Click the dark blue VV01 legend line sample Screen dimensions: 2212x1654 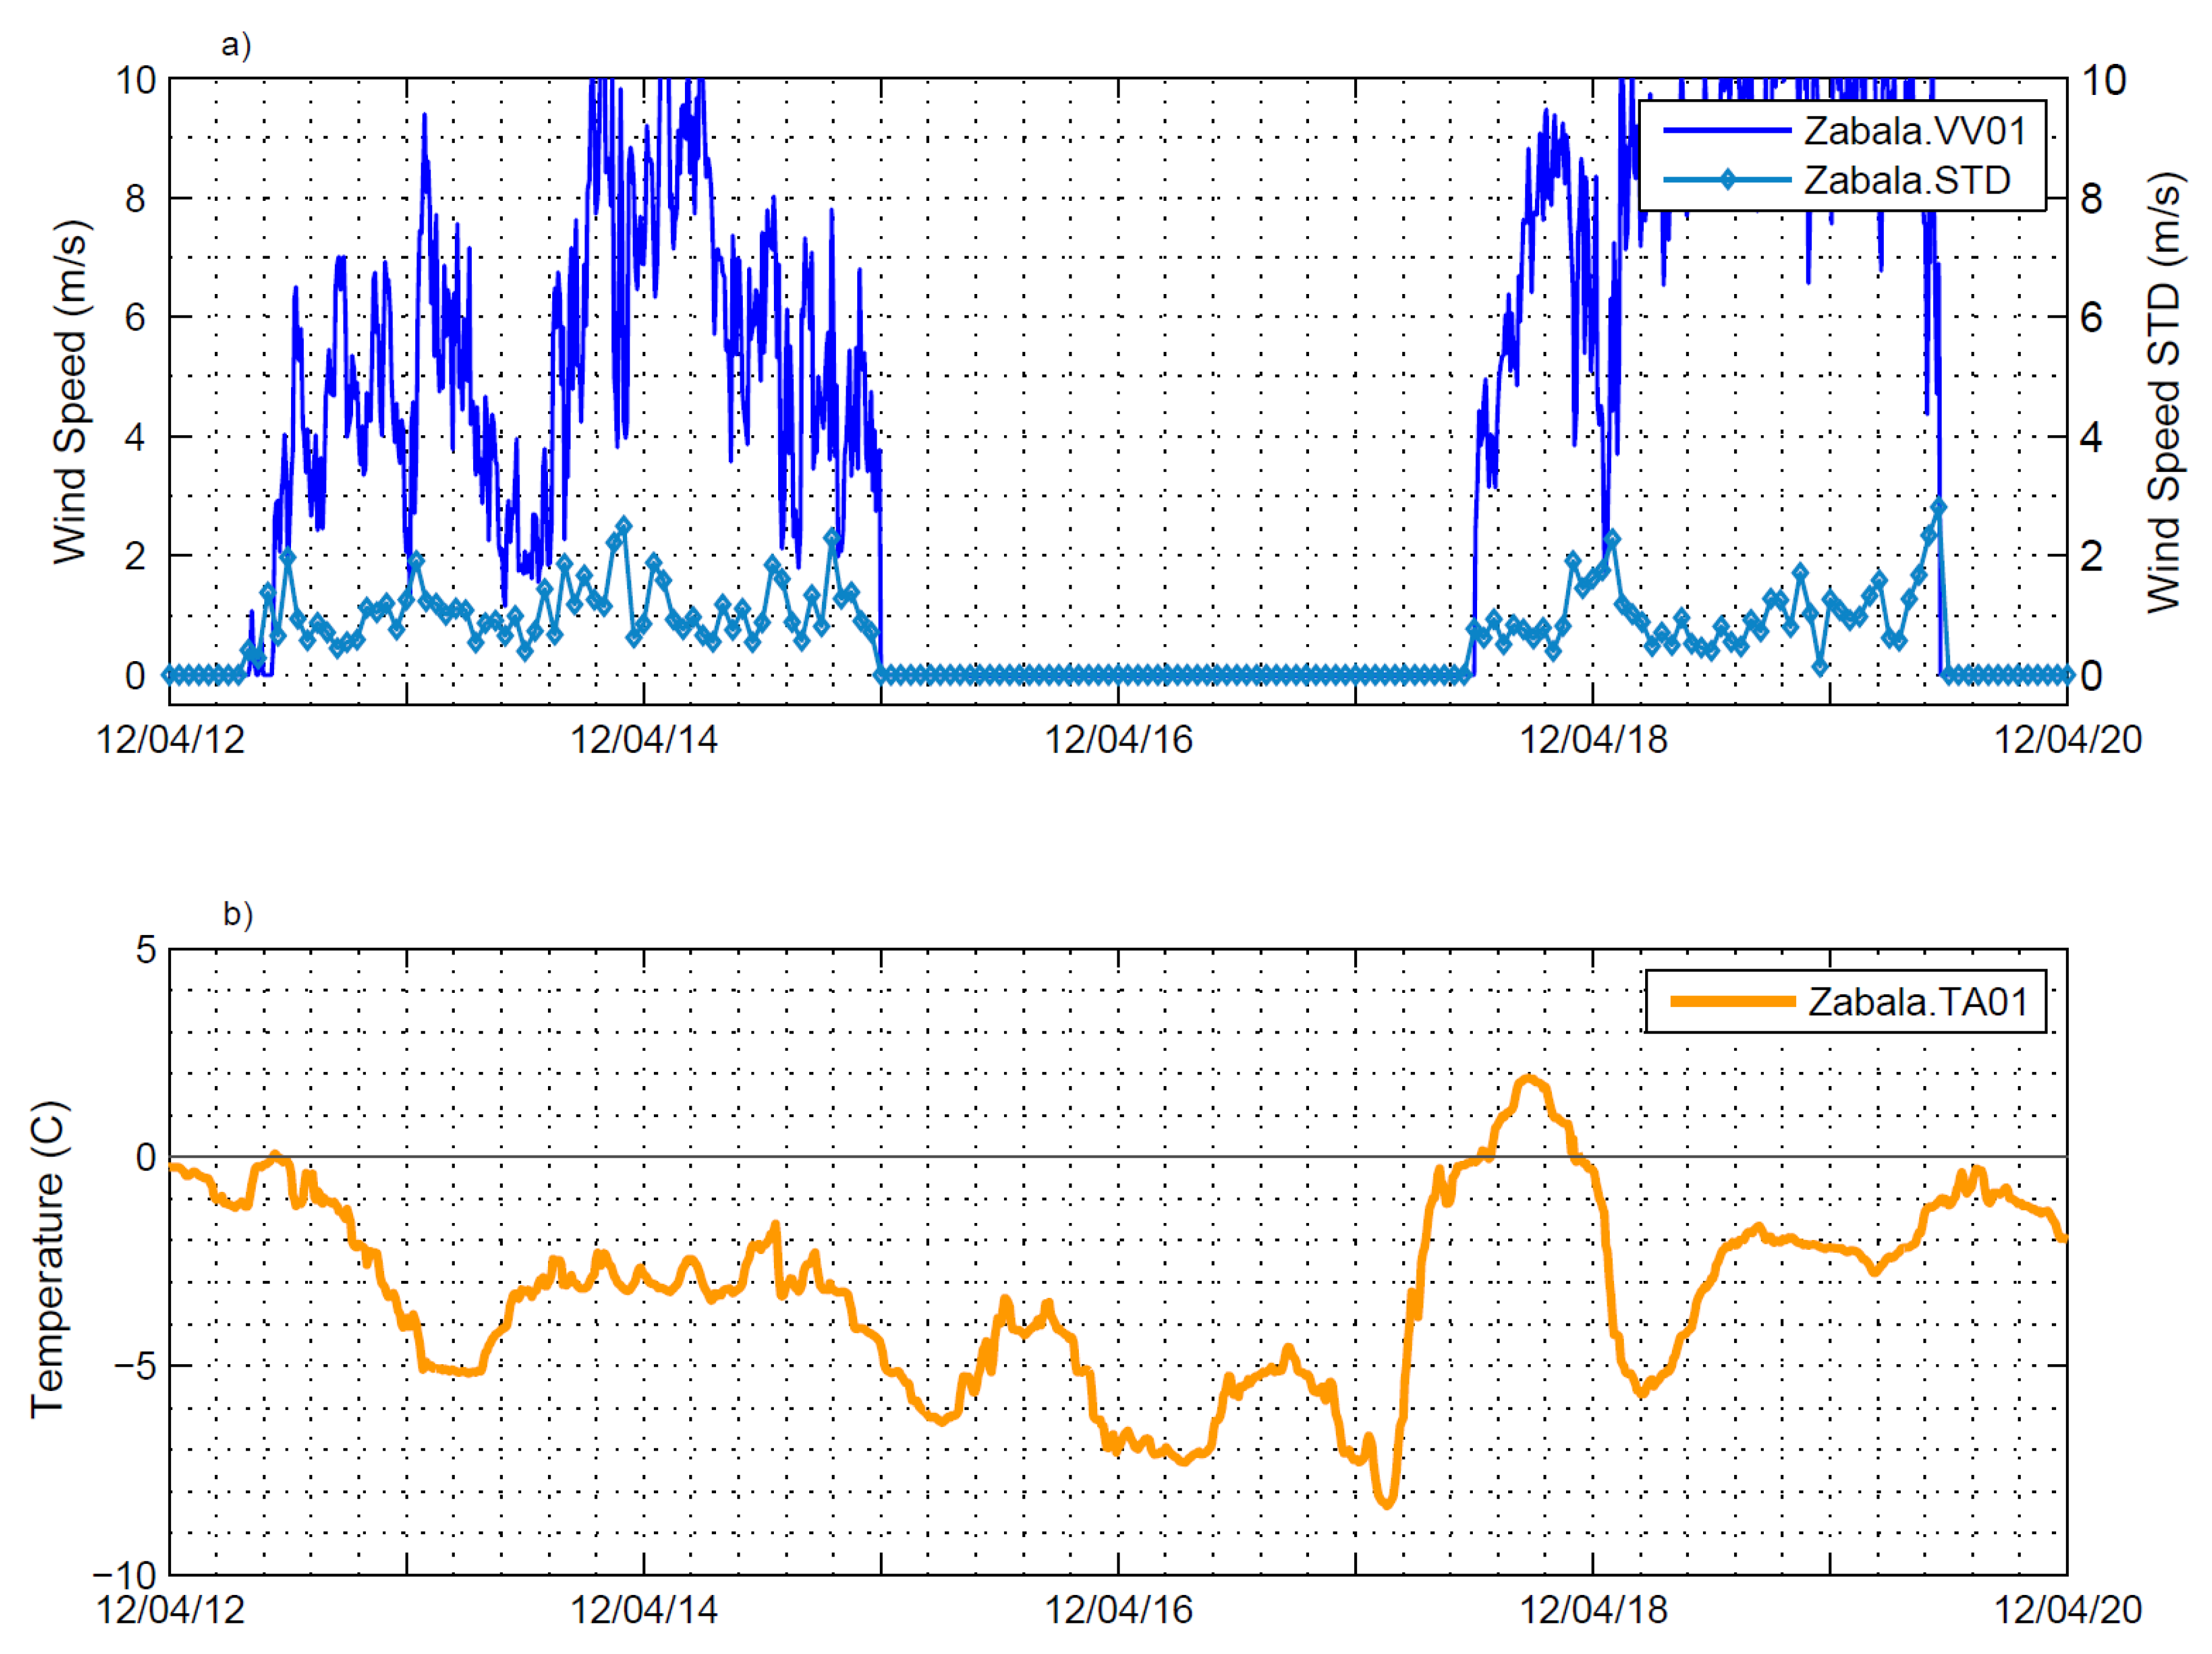tap(1727, 131)
